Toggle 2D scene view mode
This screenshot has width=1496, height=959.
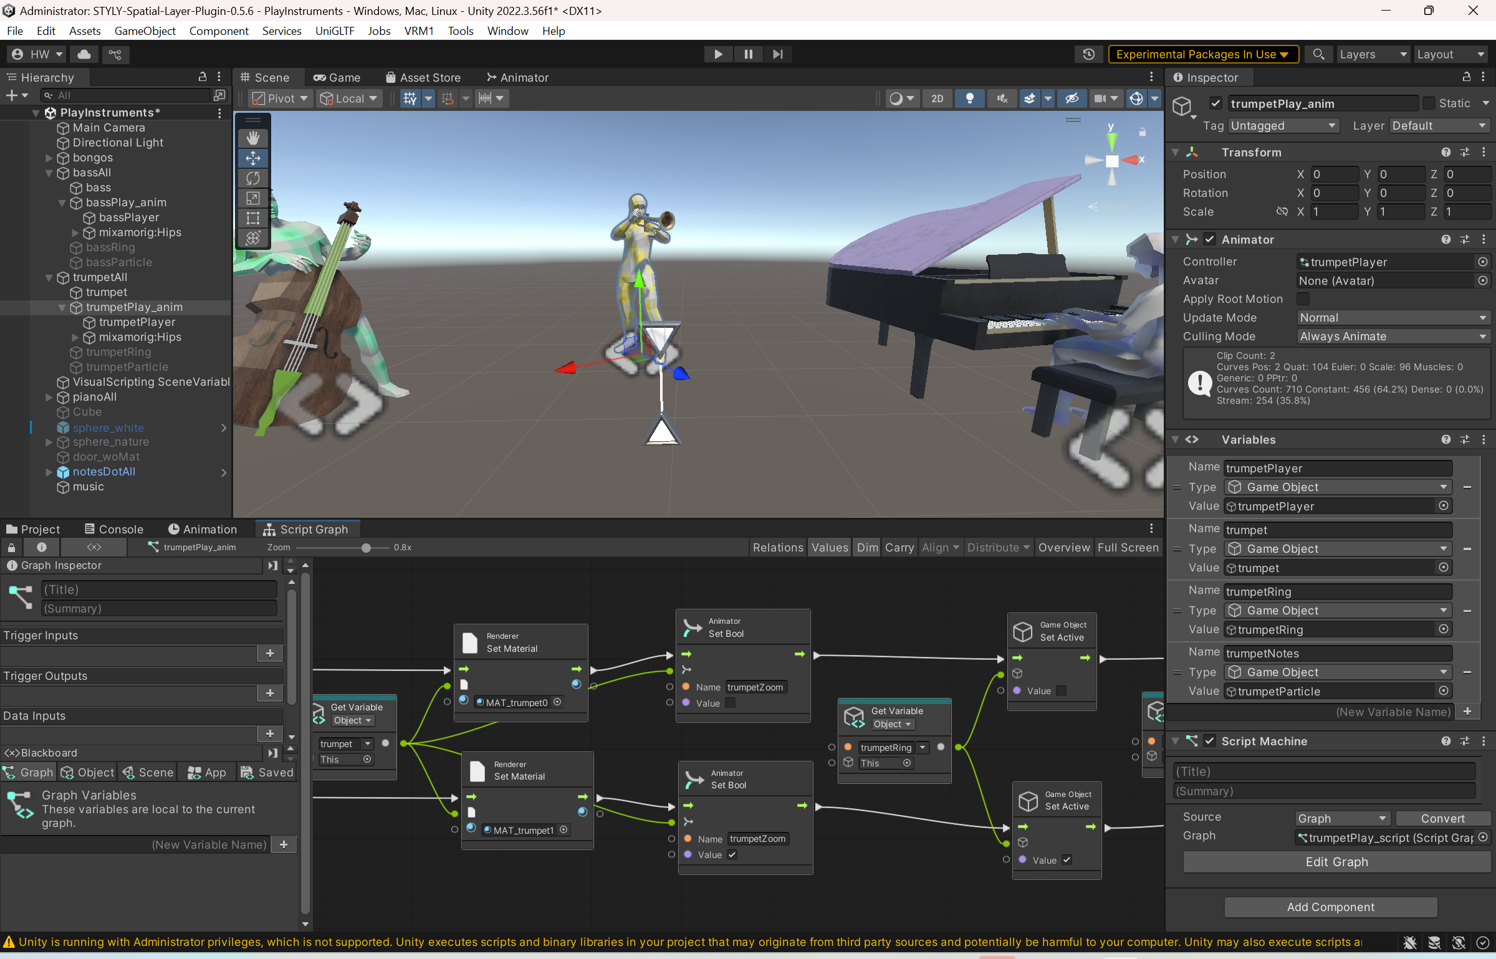pos(937,98)
